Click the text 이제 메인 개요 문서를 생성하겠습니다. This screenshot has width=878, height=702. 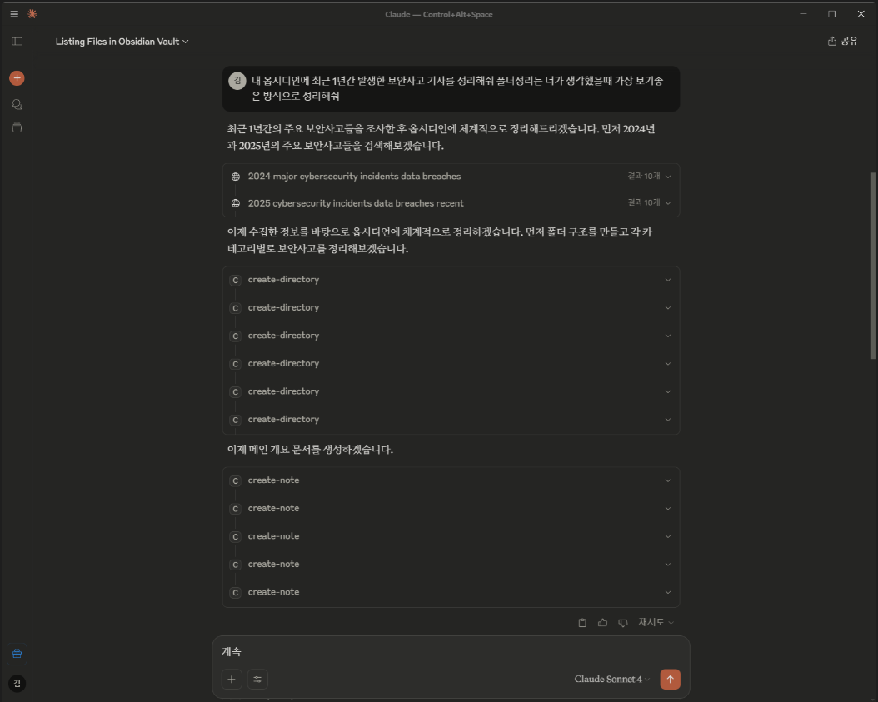pos(310,450)
